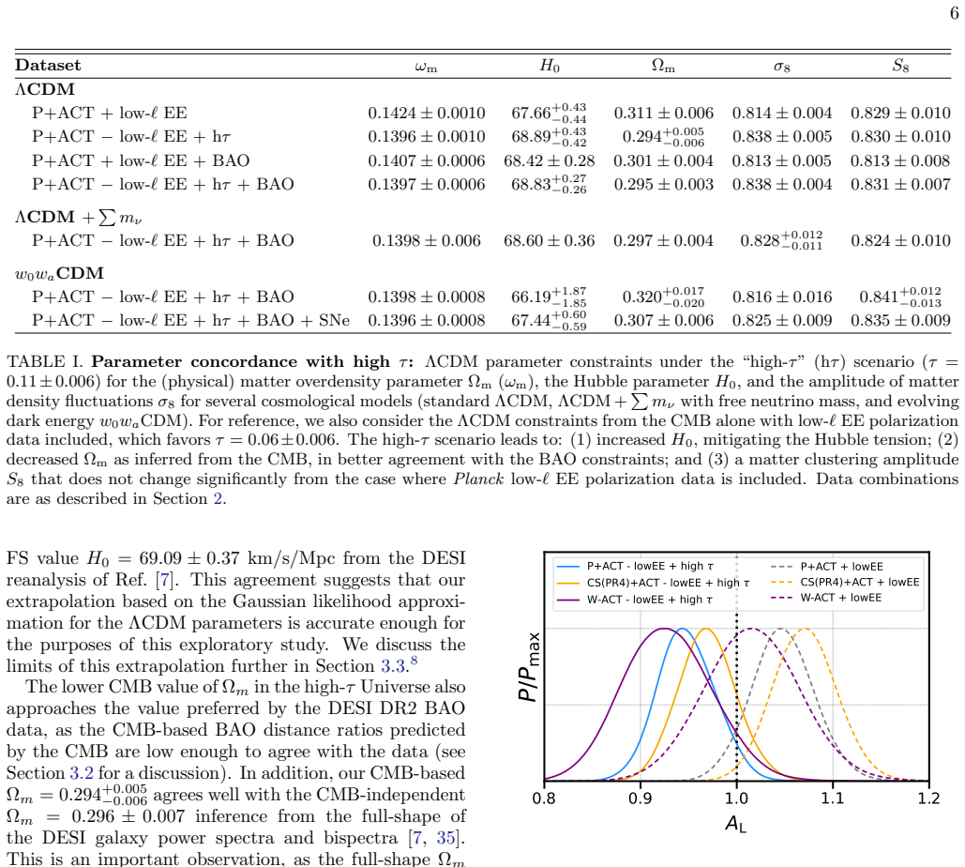Click legend entry 'CS(PR4)+ACT - lowEE + high τ'
The image size is (965, 867).
tap(669, 583)
